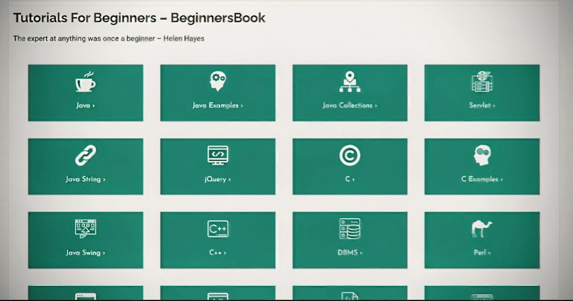Click the code monitor icon for jQuery

pyautogui.click(x=218, y=156)
